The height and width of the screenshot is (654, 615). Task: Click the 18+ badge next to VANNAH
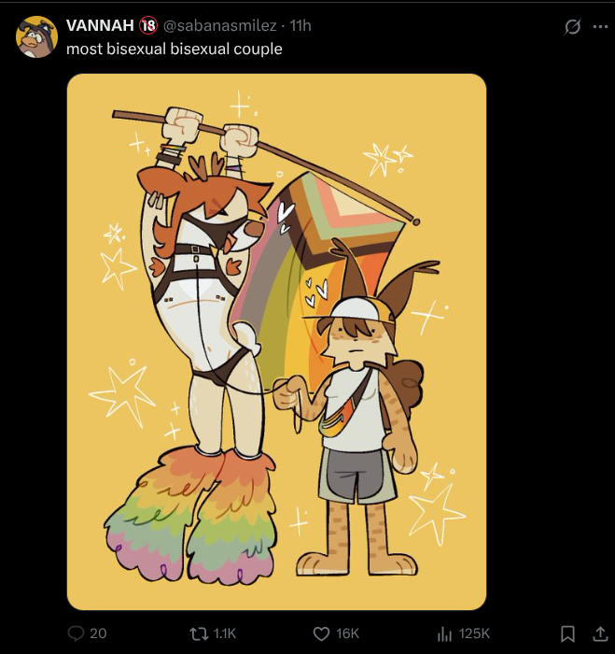pos(148,25)
